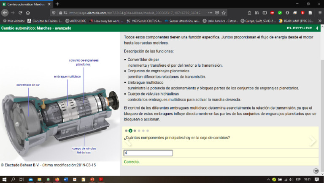Open the Library toolbar icon

coord(257,13)
